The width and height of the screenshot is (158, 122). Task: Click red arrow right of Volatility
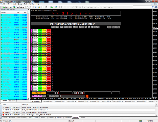point(60,96)
